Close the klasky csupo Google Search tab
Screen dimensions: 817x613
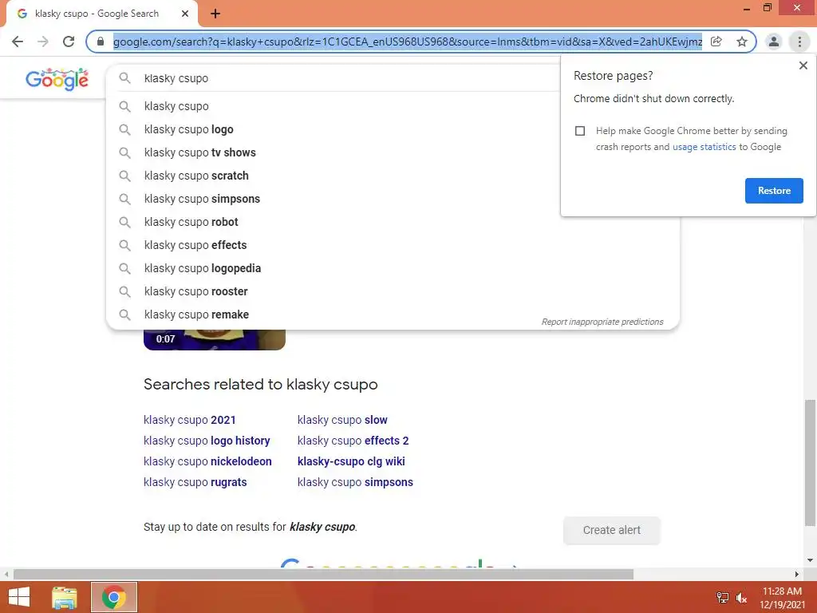tap(185, 14)
